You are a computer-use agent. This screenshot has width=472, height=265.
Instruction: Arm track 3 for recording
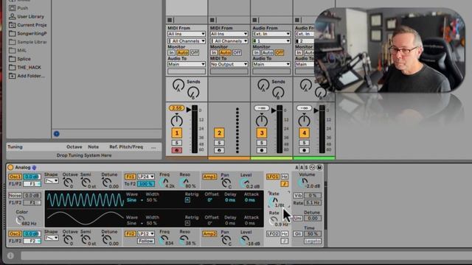coord(262,150)
